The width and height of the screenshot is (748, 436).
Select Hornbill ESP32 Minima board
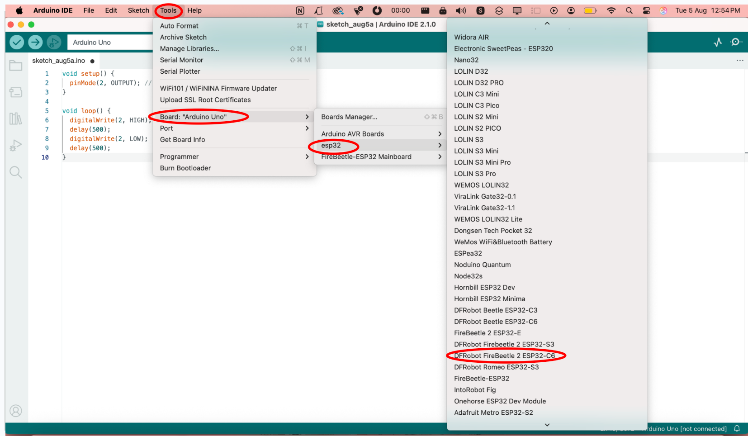pyautogui.click(x=547, y=299)
